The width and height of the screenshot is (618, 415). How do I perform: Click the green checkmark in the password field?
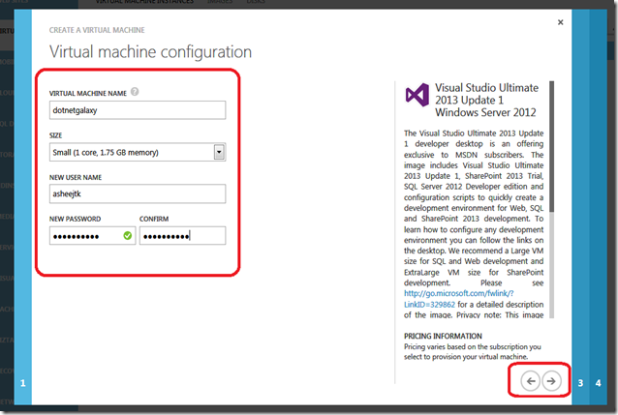coord(127,235)
